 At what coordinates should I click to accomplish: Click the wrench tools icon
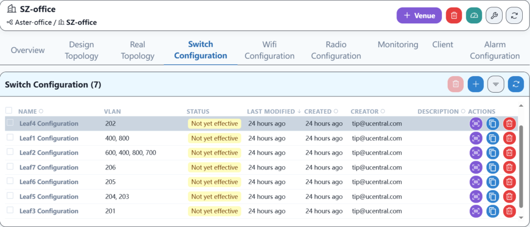pos(494,16)
